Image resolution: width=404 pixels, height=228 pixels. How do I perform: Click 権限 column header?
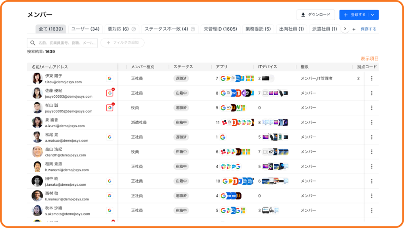305,67
